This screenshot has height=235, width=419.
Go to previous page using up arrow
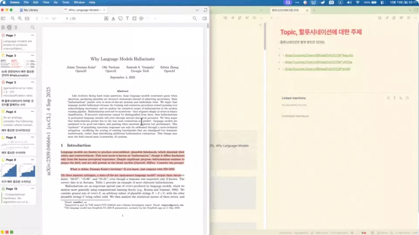47,18
